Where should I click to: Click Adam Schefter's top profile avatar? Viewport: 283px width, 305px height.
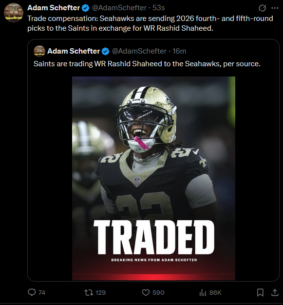[14, 13]
